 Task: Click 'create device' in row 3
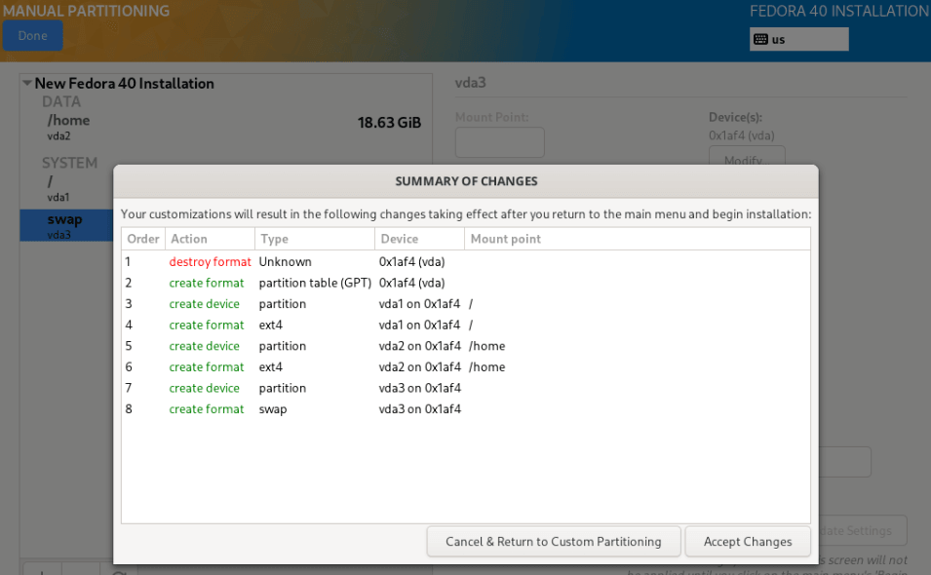pos(205,304)
